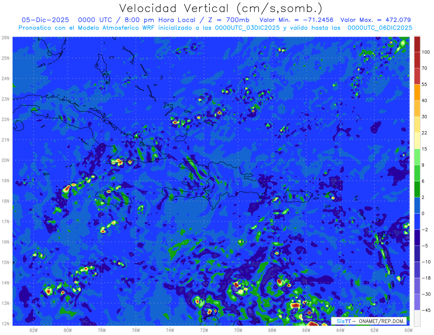
Task: Click the "64W" longitude axis label
Action: tap(340, 330)
